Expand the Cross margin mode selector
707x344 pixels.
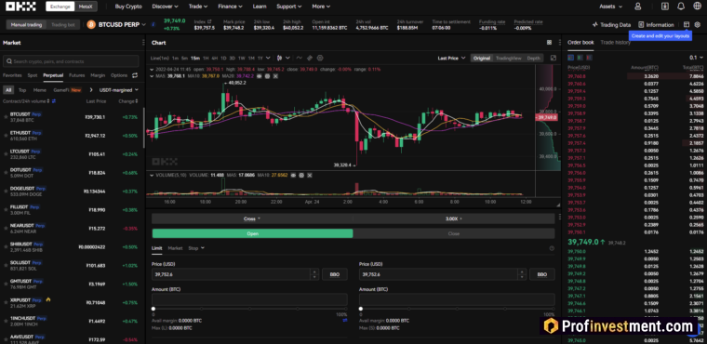[x=252, y=218]
